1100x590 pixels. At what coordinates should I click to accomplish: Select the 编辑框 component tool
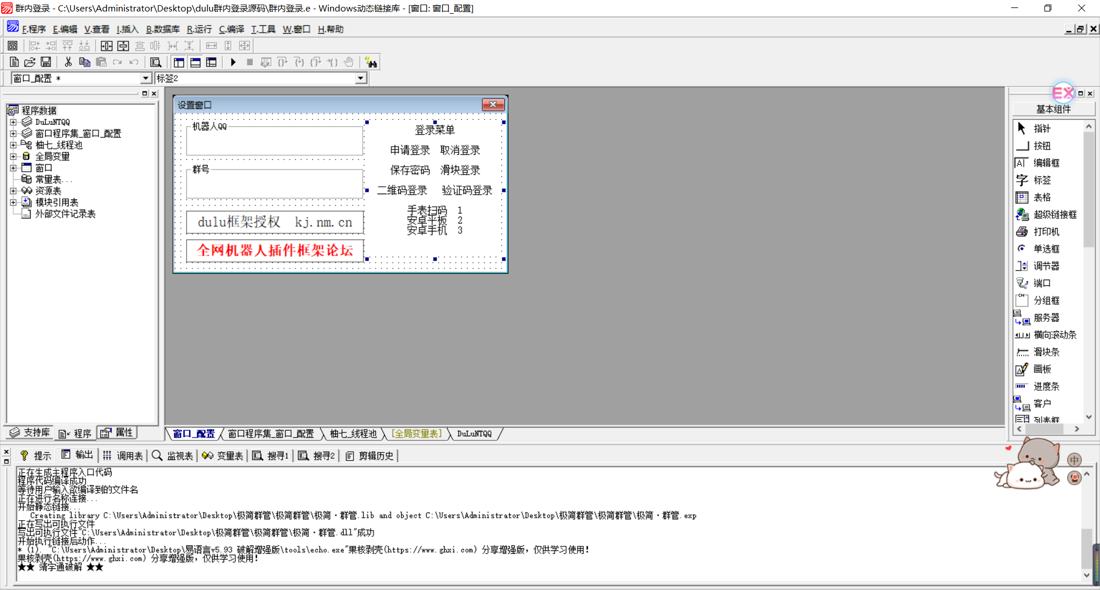[1046, 163]
